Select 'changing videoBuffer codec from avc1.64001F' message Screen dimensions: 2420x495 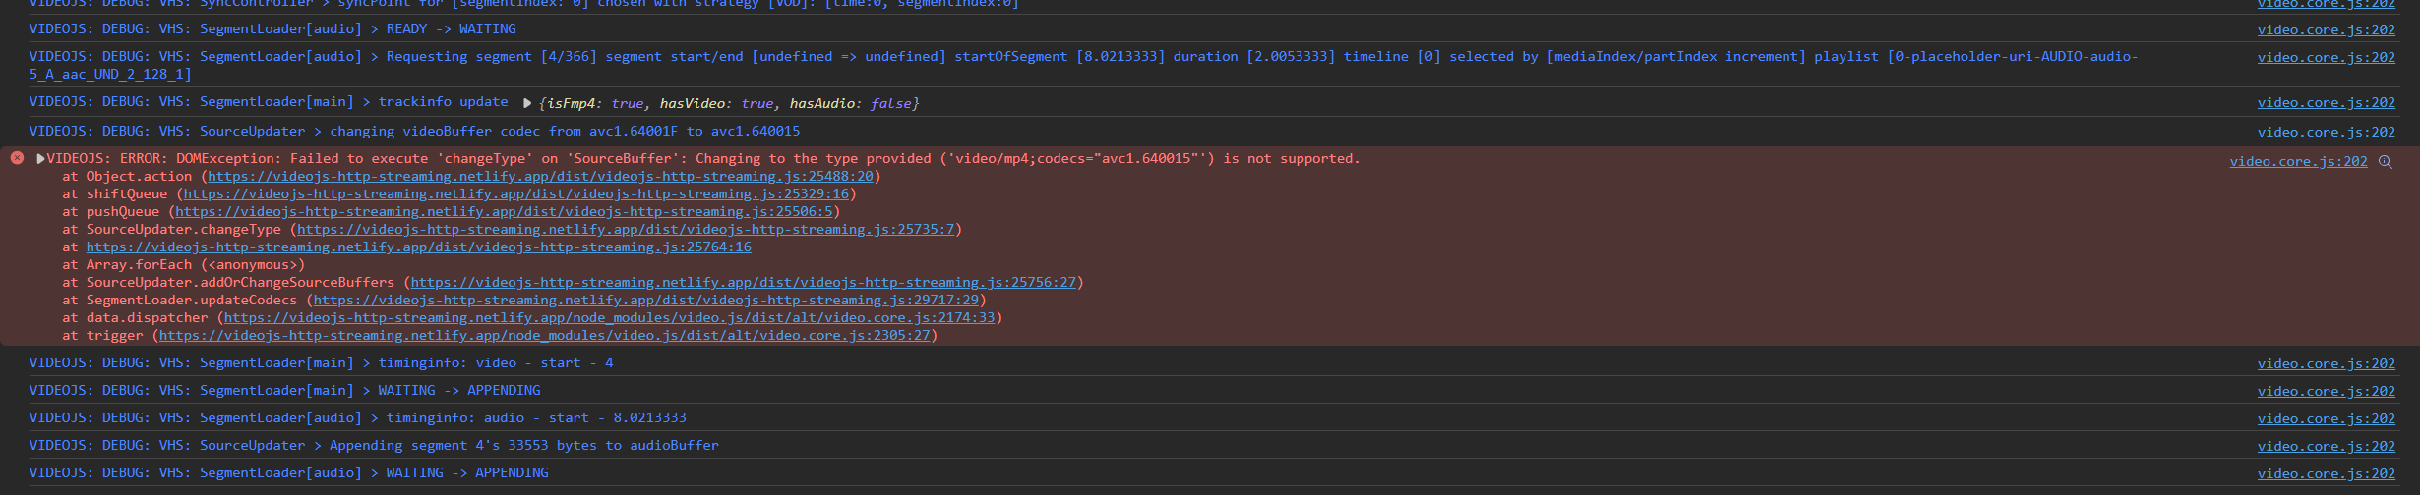[414, 132]
